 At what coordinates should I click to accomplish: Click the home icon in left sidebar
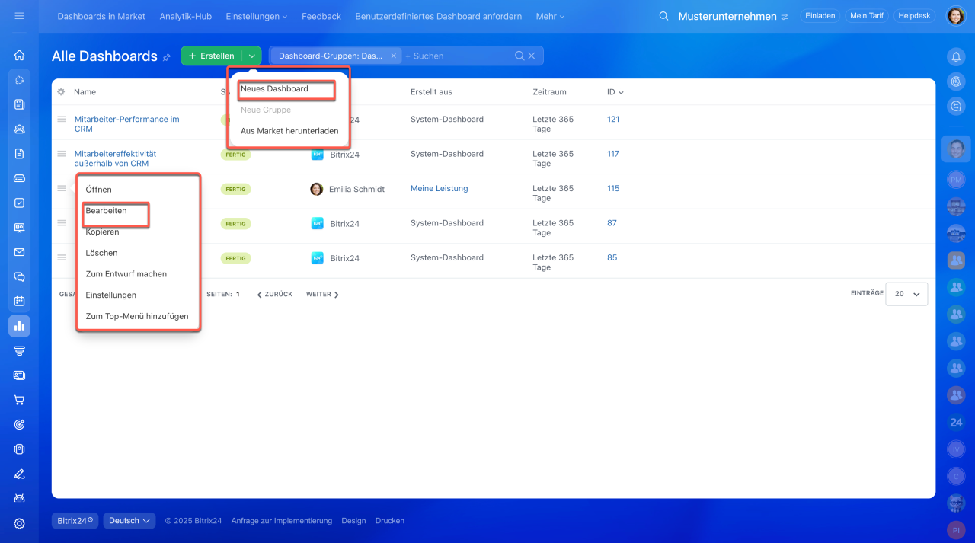[19, 55]
